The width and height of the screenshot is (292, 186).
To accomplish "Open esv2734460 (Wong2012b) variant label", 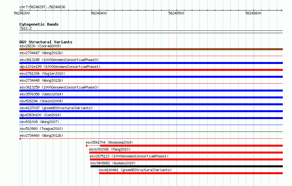I will click(x=41, y=135).
